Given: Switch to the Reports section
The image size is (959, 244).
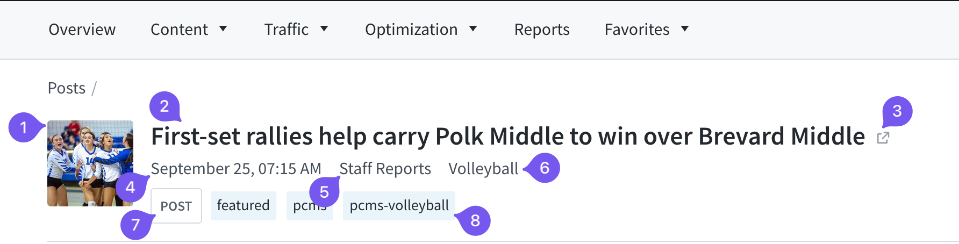Looking at the screenshot, I should click(x=541, y=30).
